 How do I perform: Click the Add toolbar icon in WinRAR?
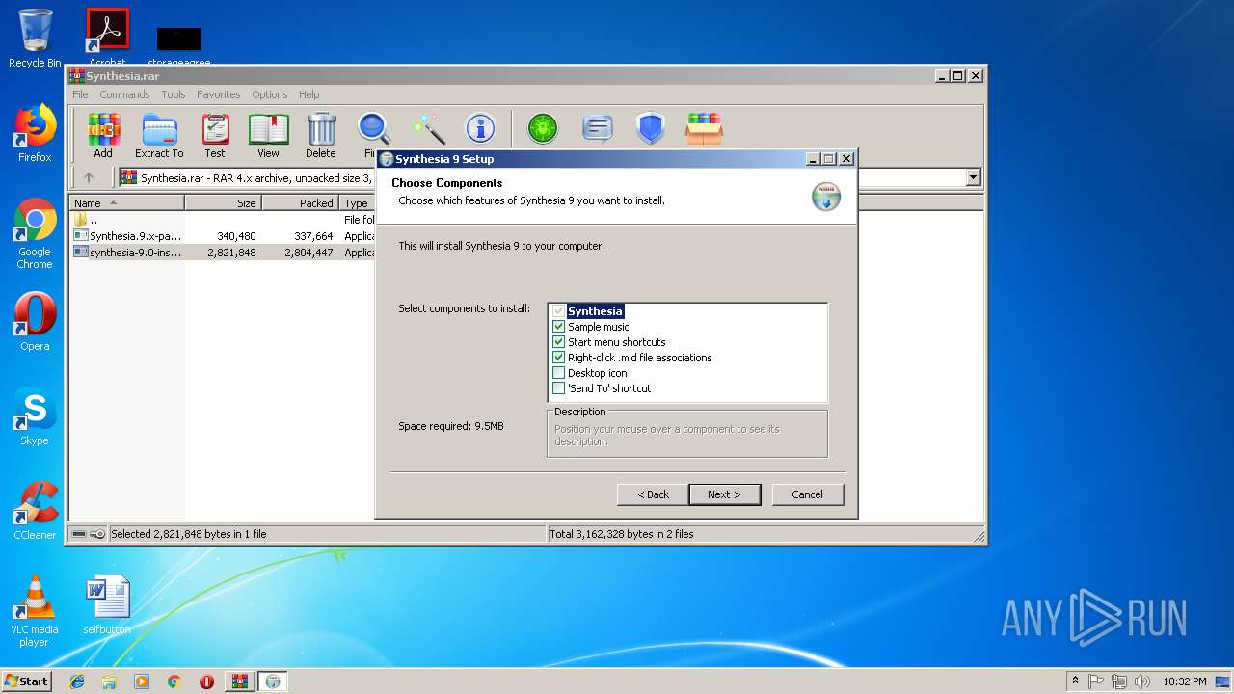pos(103,135)
